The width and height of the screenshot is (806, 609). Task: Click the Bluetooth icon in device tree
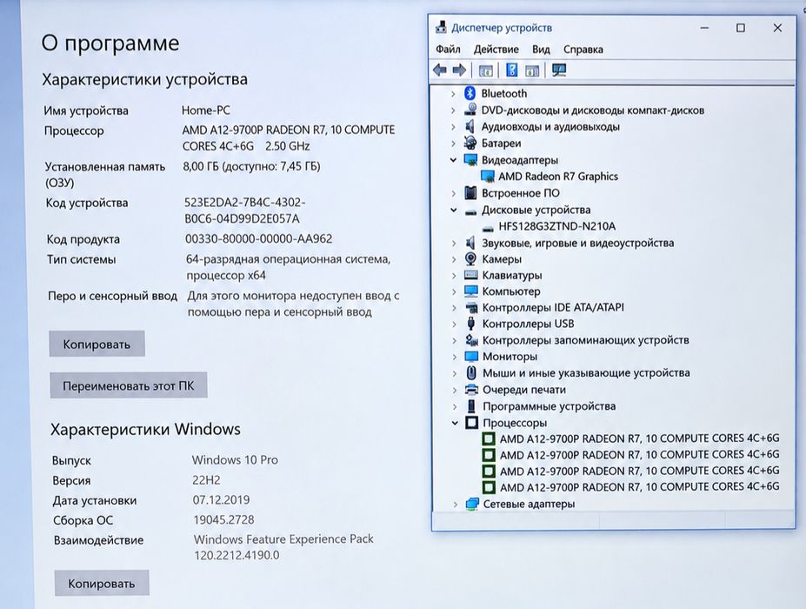tap(470, 93)
